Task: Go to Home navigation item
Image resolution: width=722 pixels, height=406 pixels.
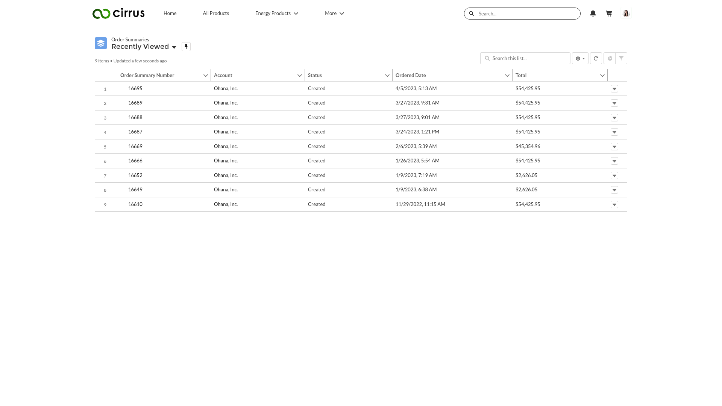Action: pyautogui.click(x=170, y=13)
